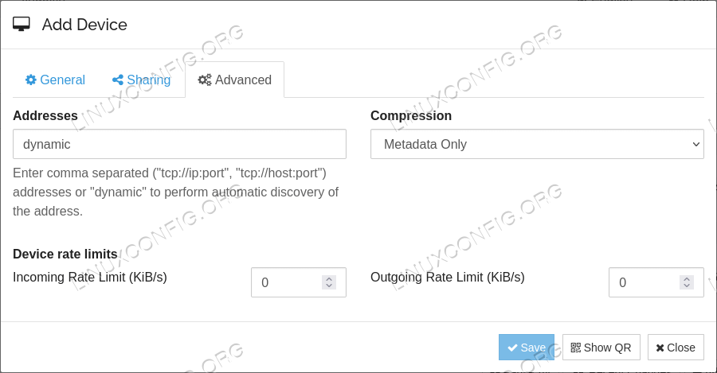Open the Compression dropdown showing Metadata Only
The image size is (717, 373).
coord(537,144)
